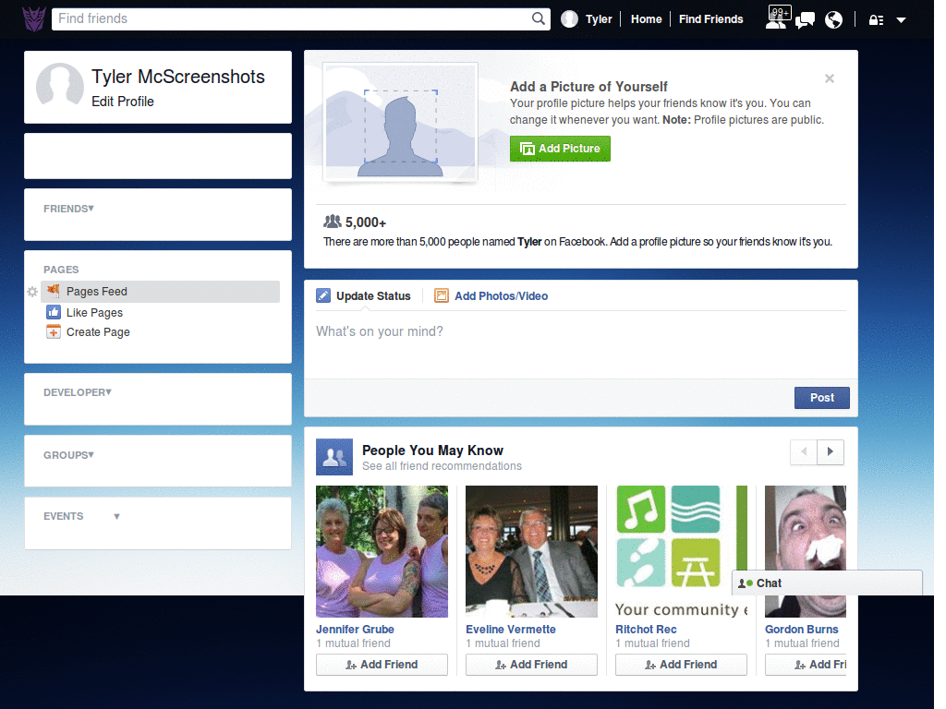Expand the EVENTS section arrow
The width and height of the screenshot is (946, 709).
pos(116,517)
